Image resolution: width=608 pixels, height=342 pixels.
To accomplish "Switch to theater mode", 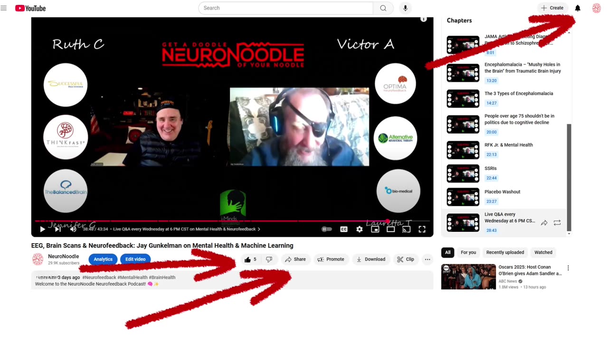I will 390,229.
